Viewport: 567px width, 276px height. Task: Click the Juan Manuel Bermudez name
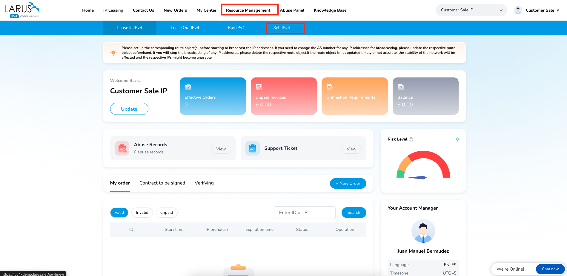[x=423, y=251]
